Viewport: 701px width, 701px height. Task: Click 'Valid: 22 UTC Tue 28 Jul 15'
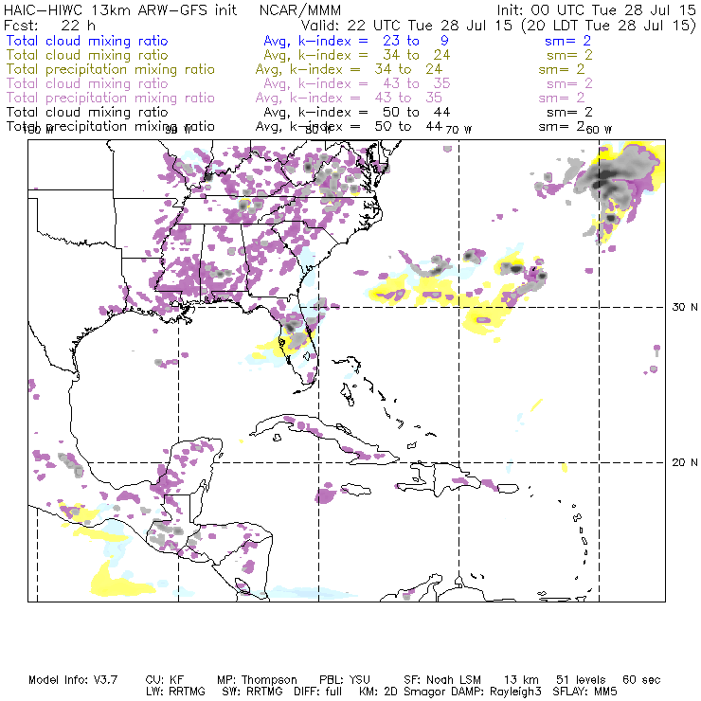tap(406, 25)
